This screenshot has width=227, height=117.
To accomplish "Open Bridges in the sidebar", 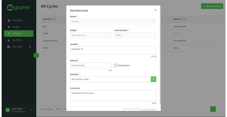I will [19, 27].
